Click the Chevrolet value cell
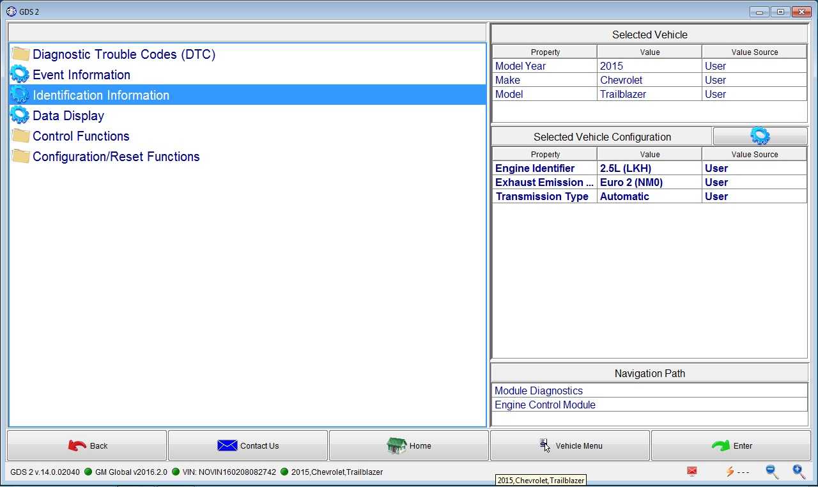Screen dimensions: 818x487 tap(649, 80)
